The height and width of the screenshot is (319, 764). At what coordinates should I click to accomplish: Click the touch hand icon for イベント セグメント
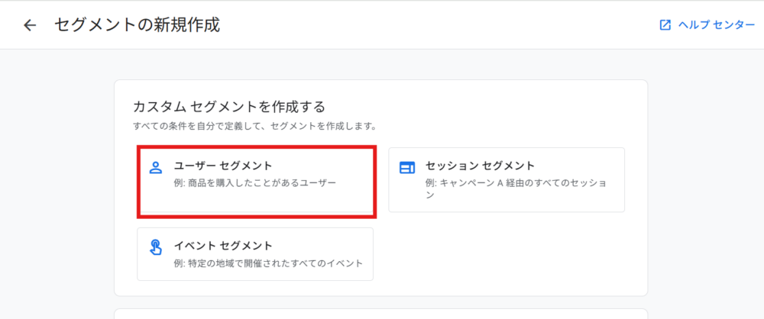[156, 247]
